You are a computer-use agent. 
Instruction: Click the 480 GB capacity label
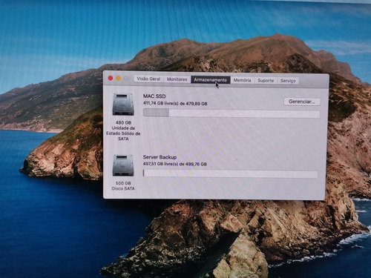(123, 122)
